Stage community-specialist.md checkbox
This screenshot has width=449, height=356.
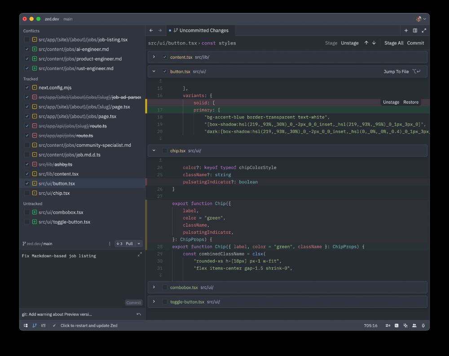[x=27, y=145]
